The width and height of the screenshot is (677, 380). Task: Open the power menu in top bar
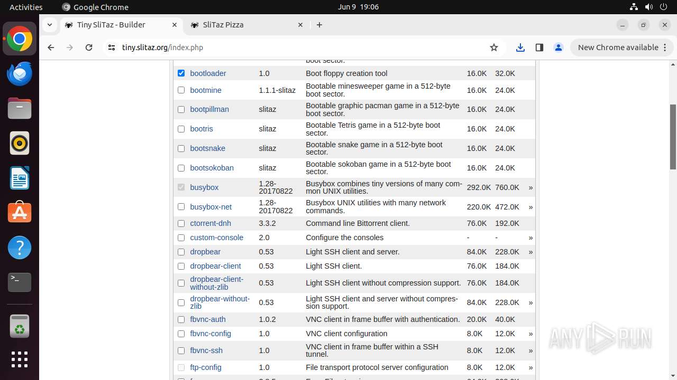(664, 7)
